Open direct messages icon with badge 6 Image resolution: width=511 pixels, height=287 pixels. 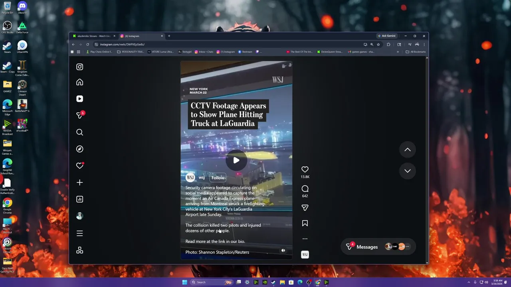click(80, 115)
